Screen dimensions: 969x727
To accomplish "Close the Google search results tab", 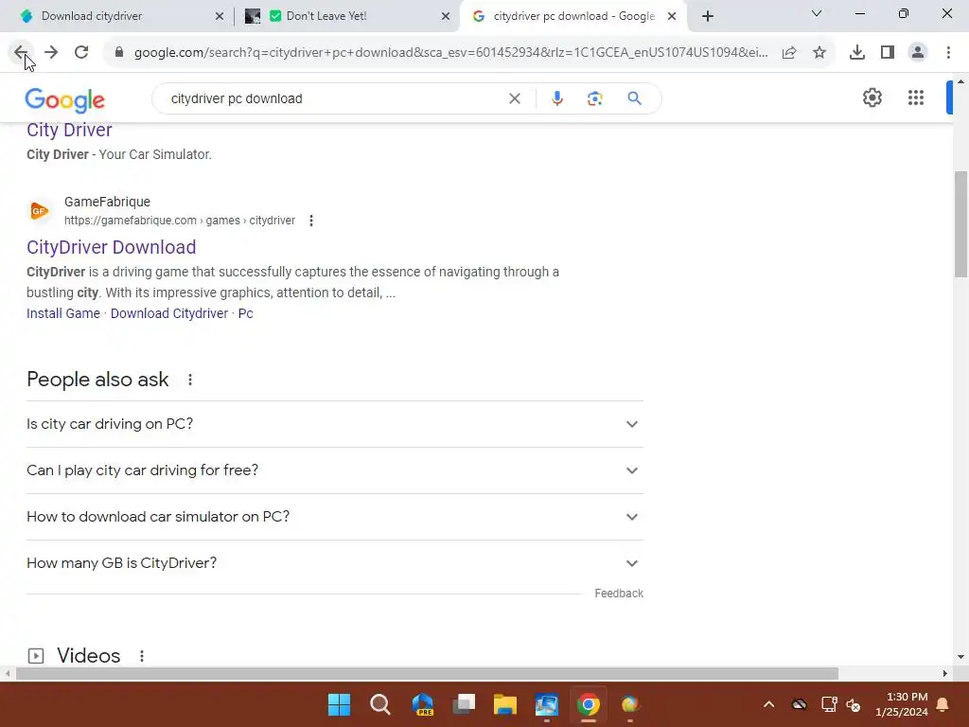I will 672,17.
